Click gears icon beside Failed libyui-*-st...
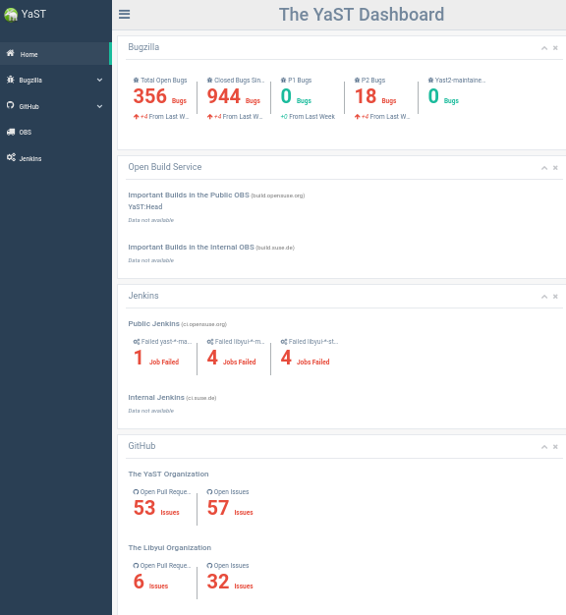This screenshot has width=566, height=615. tap(284, 342)
